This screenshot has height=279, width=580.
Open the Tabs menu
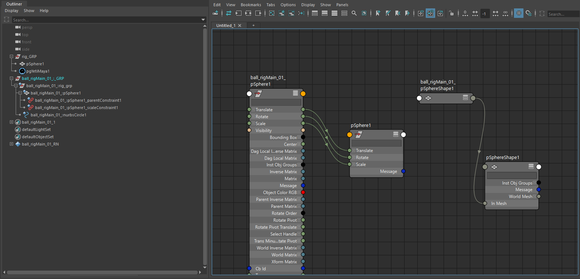271,5
